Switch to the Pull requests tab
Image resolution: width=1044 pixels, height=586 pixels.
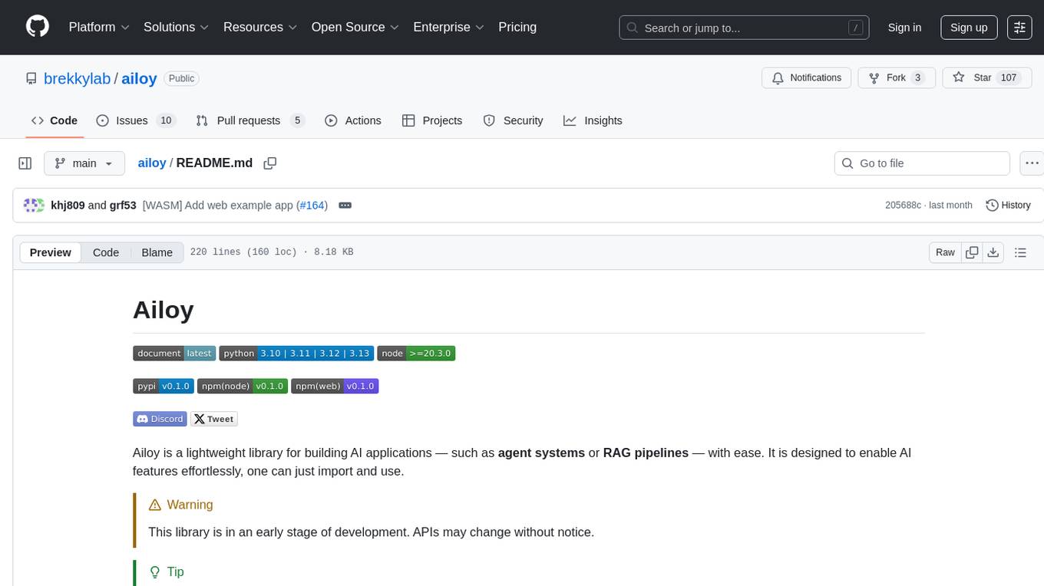(x=250, y=120)
